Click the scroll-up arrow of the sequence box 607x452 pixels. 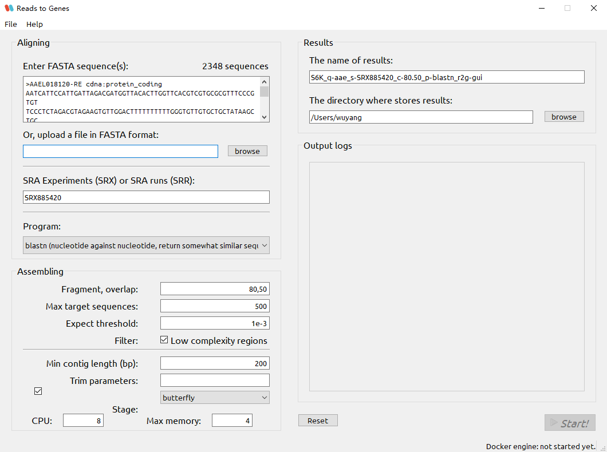[x=264, y=82]
